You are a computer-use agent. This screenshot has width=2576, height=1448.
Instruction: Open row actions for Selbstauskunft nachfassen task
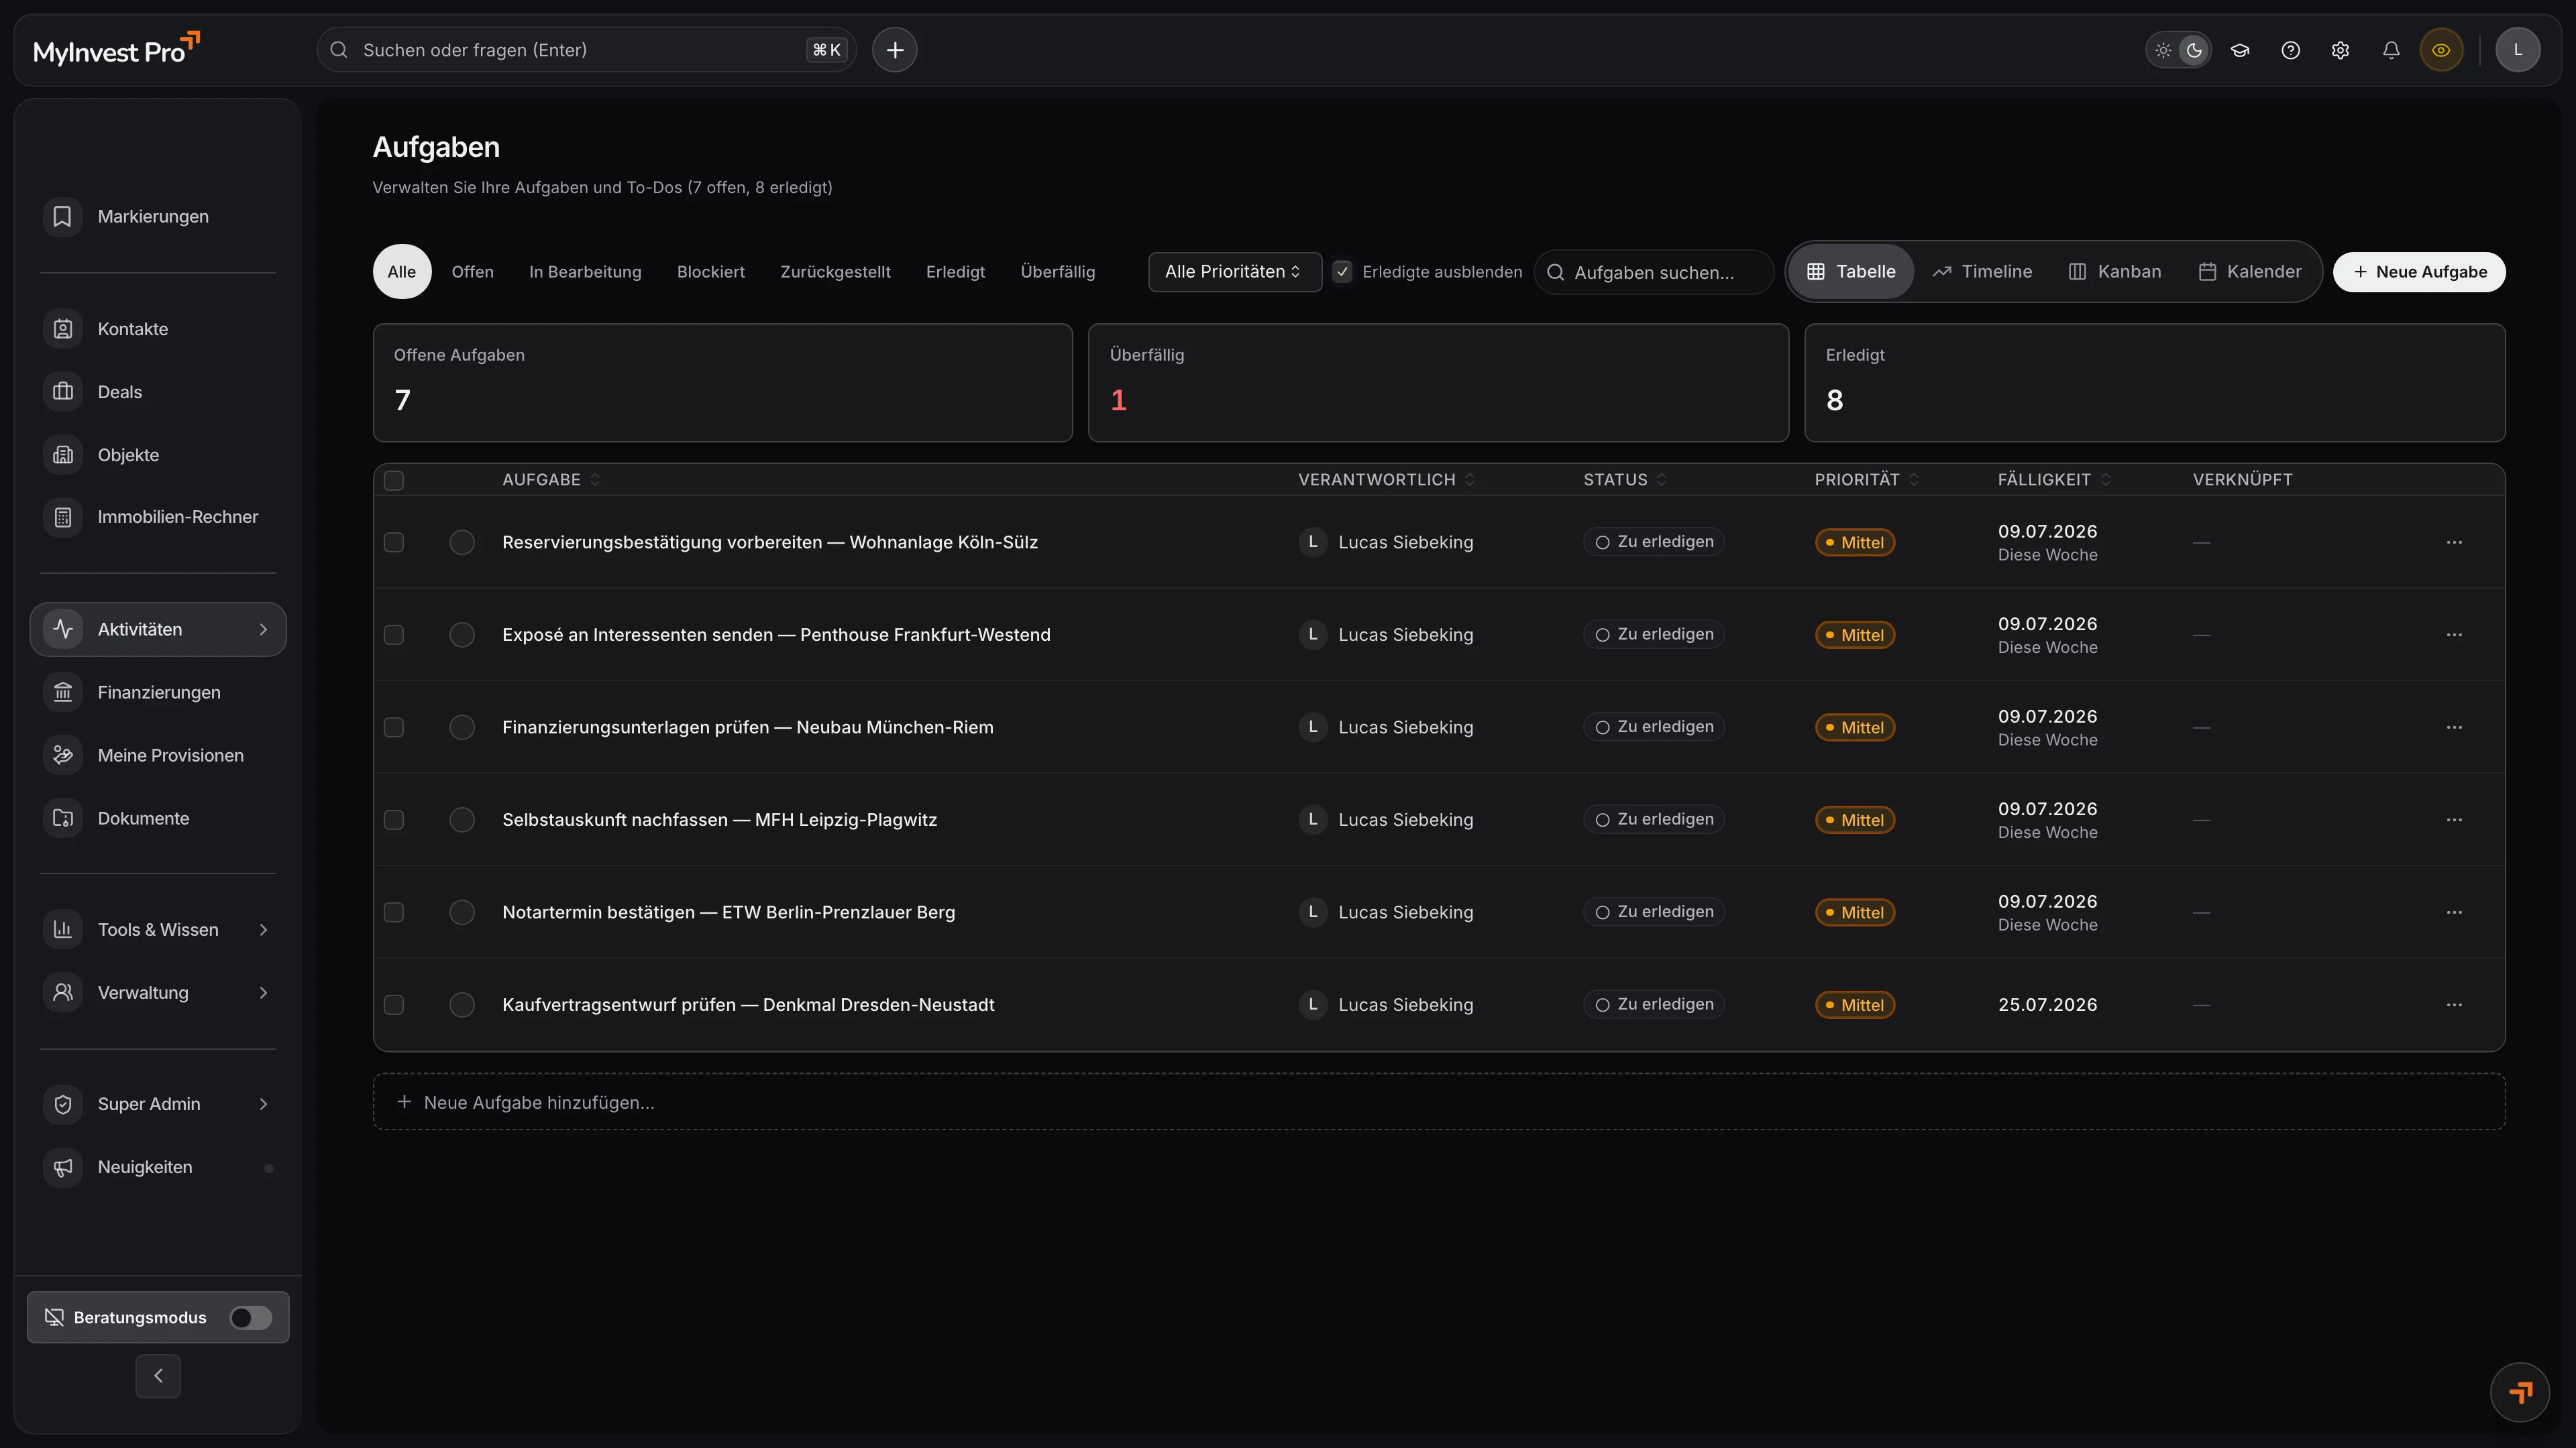tap(2454, 821)
